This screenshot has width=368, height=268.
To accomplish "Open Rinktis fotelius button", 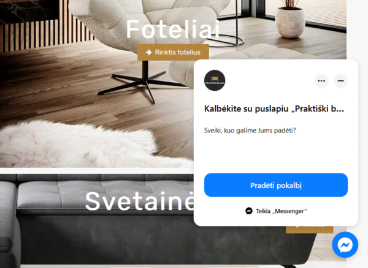I will click(173, 52).
